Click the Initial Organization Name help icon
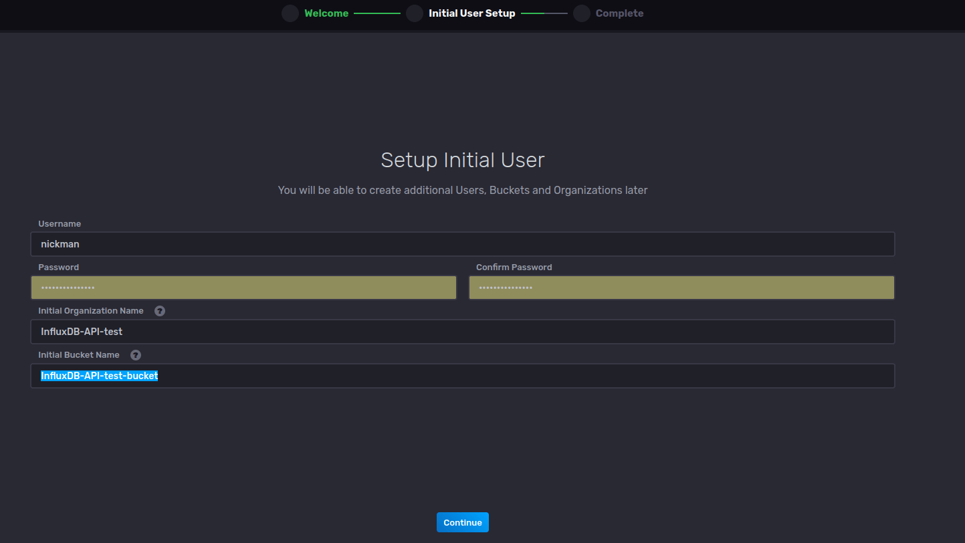Viewport: 965px width, 543px height. 159,310
